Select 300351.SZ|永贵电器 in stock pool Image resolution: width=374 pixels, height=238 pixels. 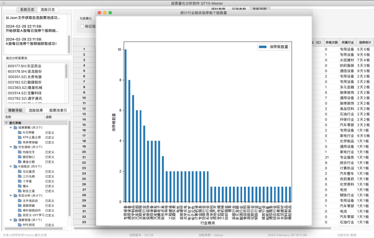pyautogui.click(x=36, y=77)
